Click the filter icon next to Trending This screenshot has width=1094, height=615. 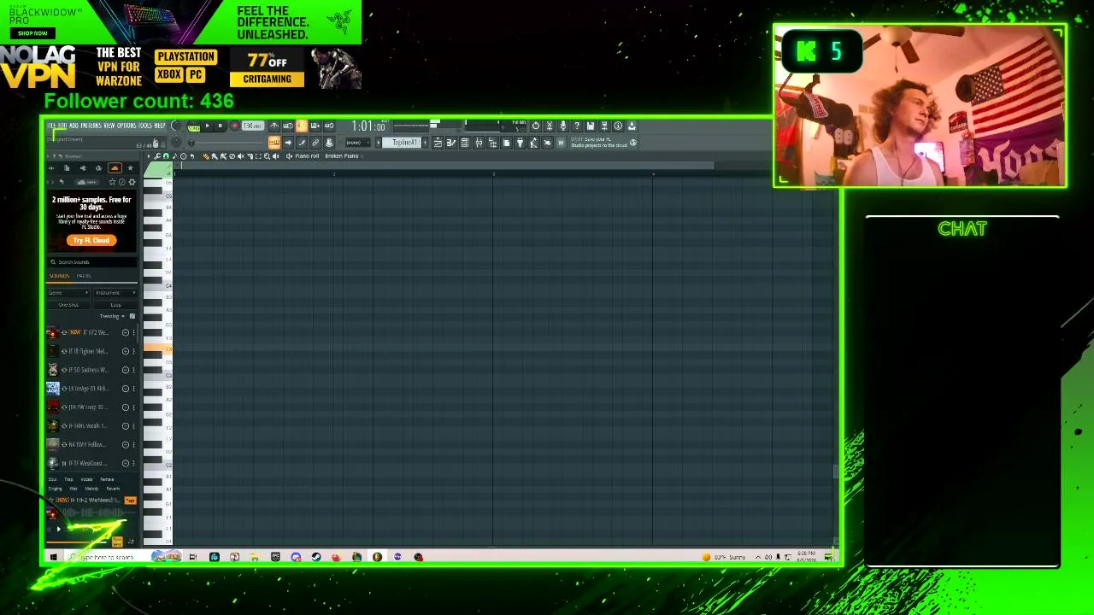[x=132, y=316]
